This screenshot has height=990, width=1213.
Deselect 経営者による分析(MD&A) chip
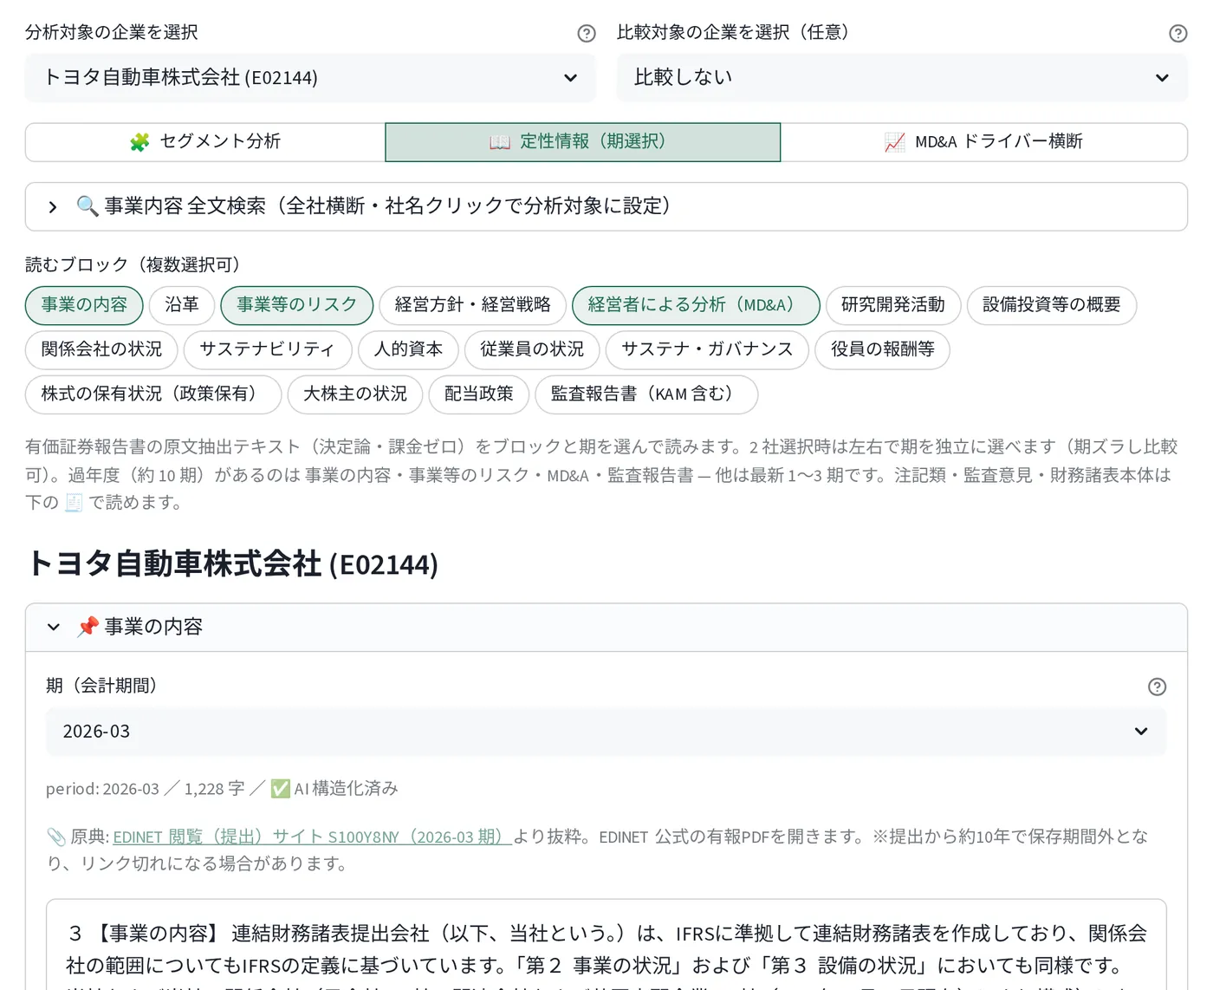tap(696, 305)
